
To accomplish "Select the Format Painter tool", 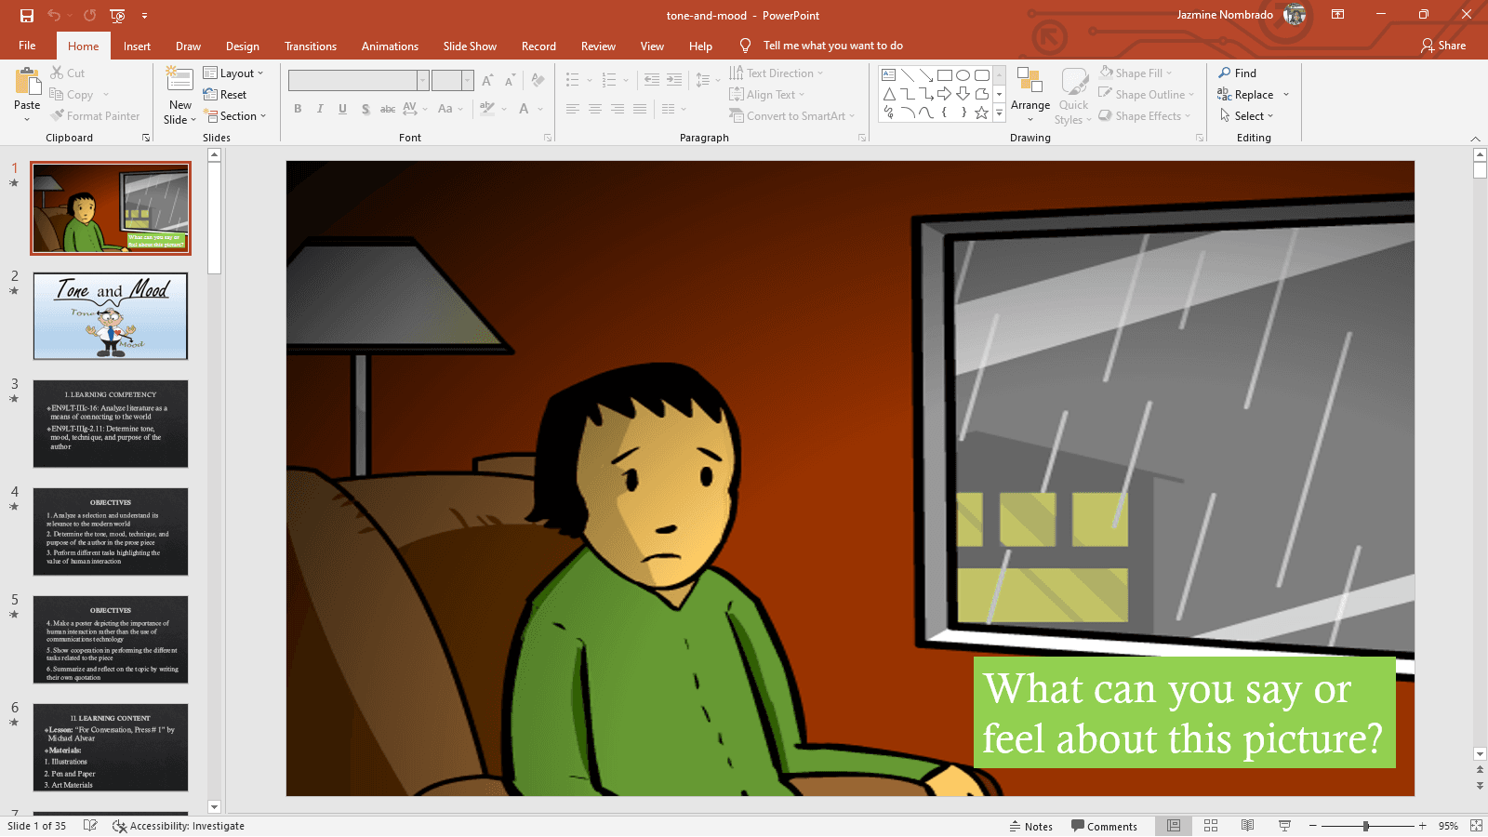I will pyautogui.click(x=96, y=115).
